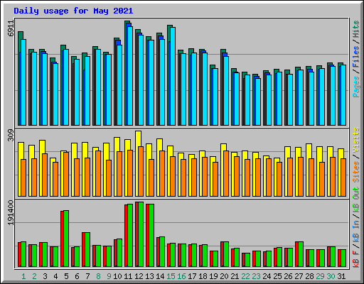This screenshot has height=284, width=364.
Task: Select day label '15' on the x-axis
Action: pos(171,276)
